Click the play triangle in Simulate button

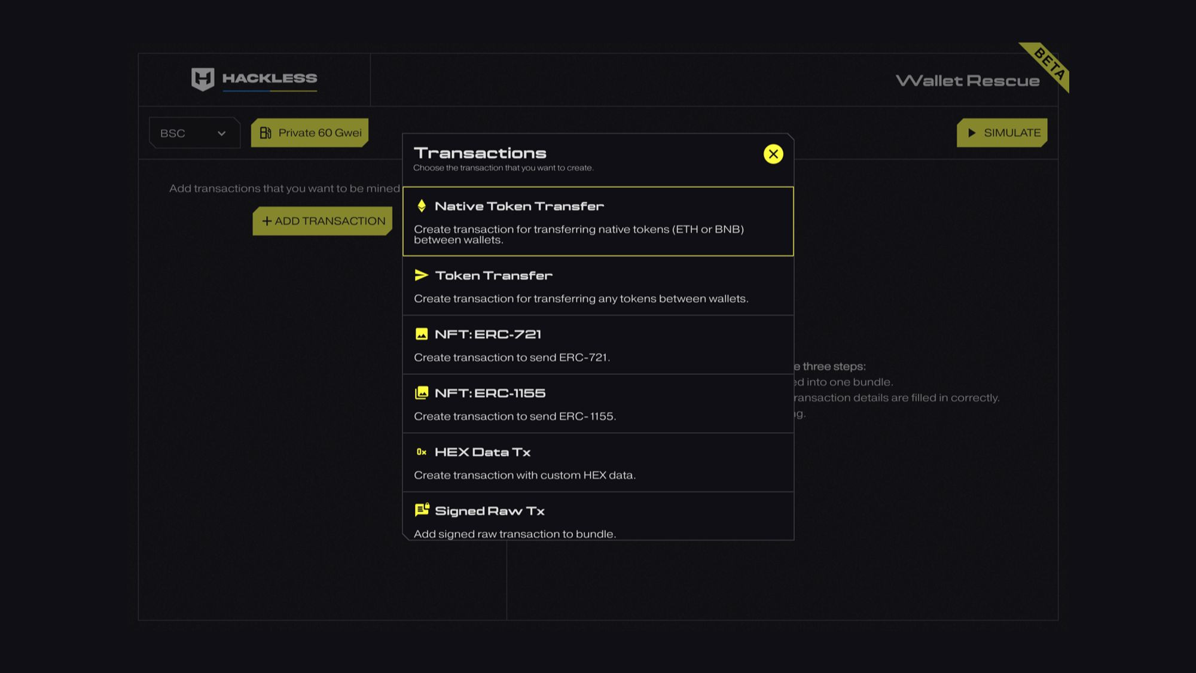[x=972, y=133]
